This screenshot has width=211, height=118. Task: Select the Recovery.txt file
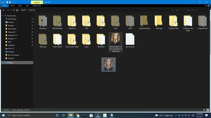(130, 41)
